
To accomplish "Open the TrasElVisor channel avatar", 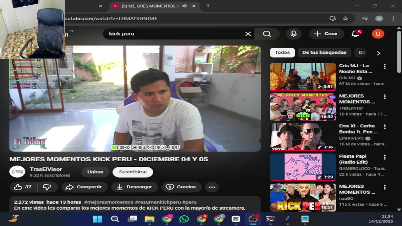I will 17,172.
